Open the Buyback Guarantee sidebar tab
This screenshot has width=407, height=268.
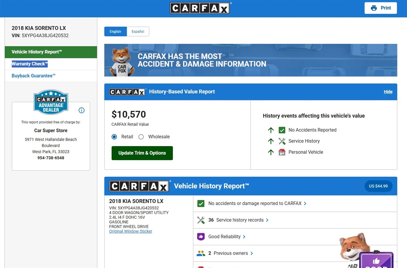pyautogui.click(x=33, y=76)
